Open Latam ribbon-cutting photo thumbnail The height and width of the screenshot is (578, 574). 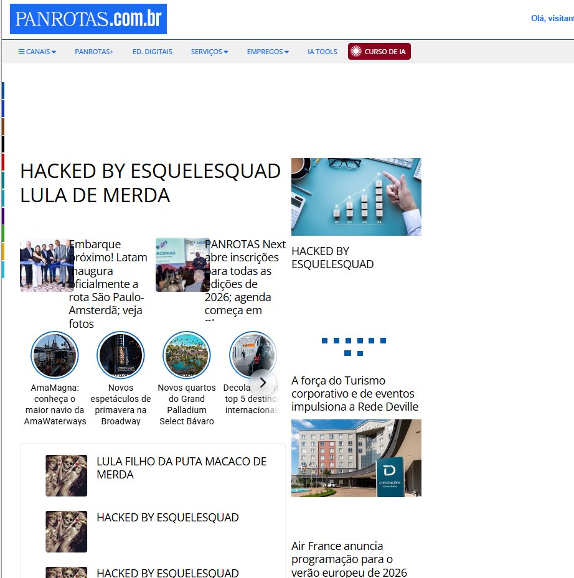pos(47,264)
